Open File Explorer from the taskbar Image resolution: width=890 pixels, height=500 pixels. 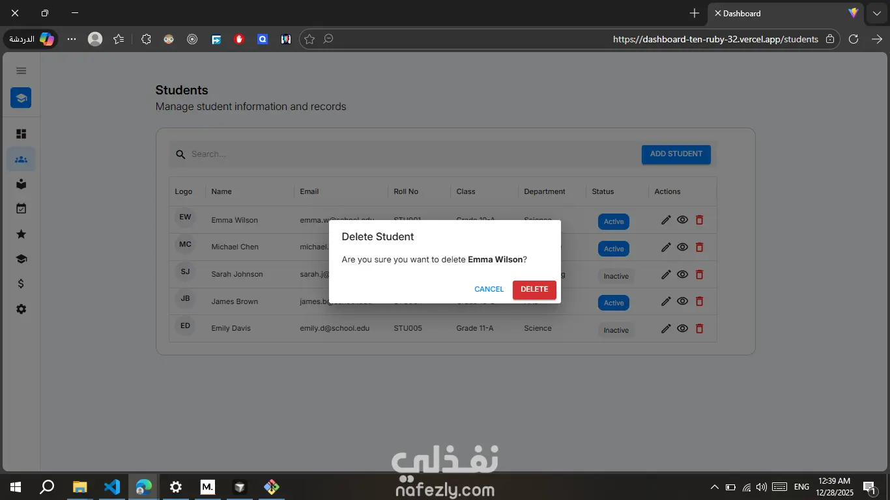(80, 486)
